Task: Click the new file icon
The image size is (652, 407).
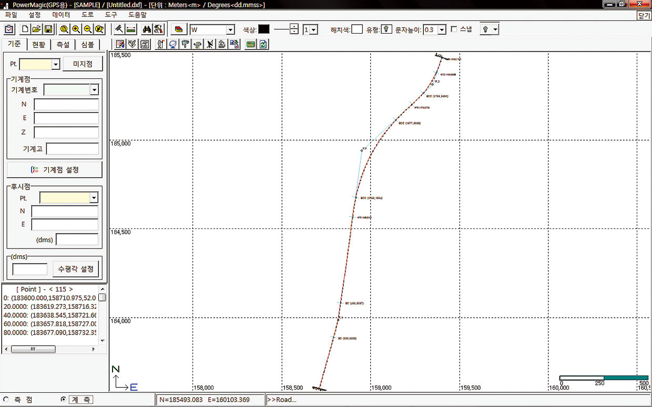Action: pyautogui.click(x=25, y=29)
